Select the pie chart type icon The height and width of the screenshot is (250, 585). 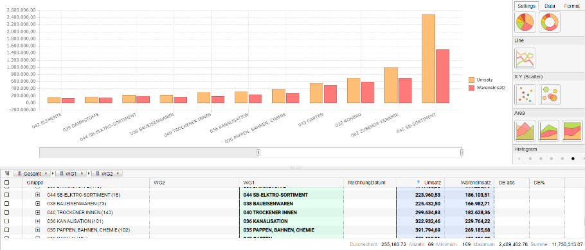(x=525, y=22)
